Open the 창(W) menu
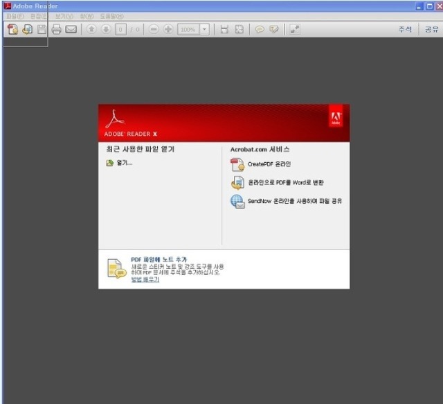Image resolution: width=443 pixels, height=404 pixels. (x=87, y=17)
